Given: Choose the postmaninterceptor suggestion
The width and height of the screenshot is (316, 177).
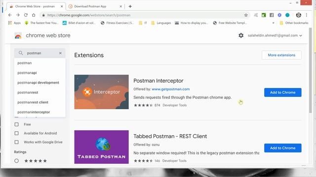Looking at the screenshot, I should coord(39,112).
